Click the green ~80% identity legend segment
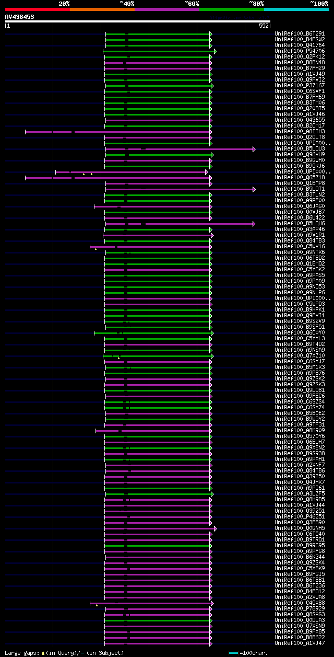The height and width of the screenshot is (657, 334). coord(232,9)
